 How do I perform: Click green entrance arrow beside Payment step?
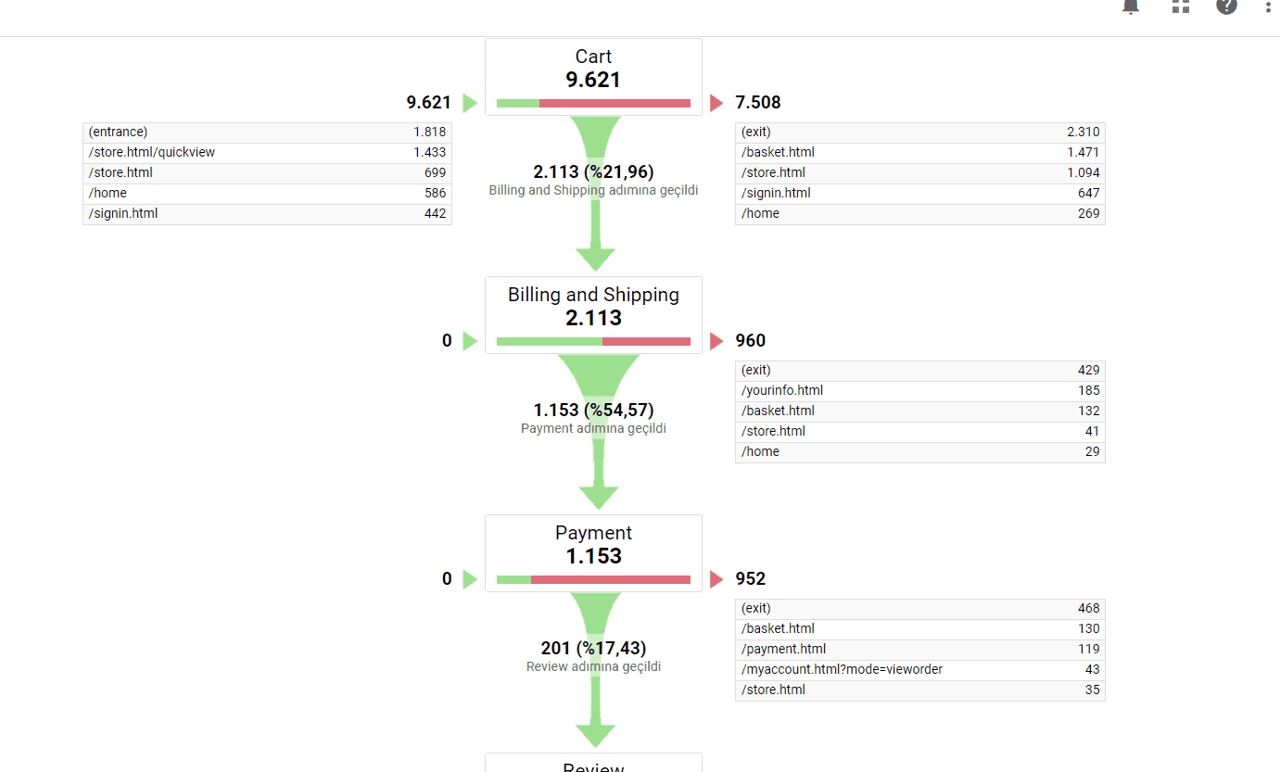coord(470,579)
